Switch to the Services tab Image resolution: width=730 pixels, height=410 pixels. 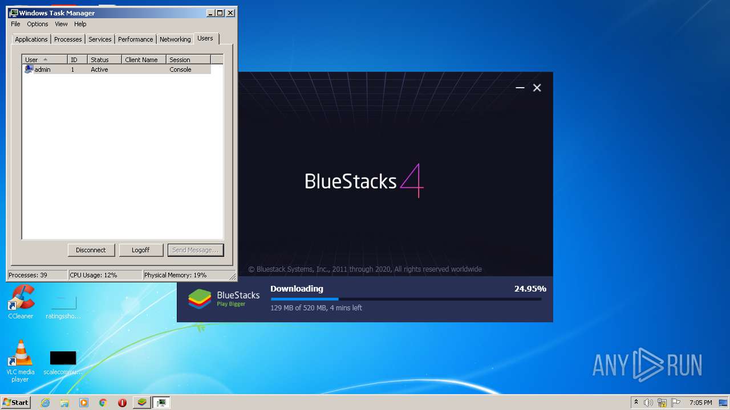pos(100,39)
